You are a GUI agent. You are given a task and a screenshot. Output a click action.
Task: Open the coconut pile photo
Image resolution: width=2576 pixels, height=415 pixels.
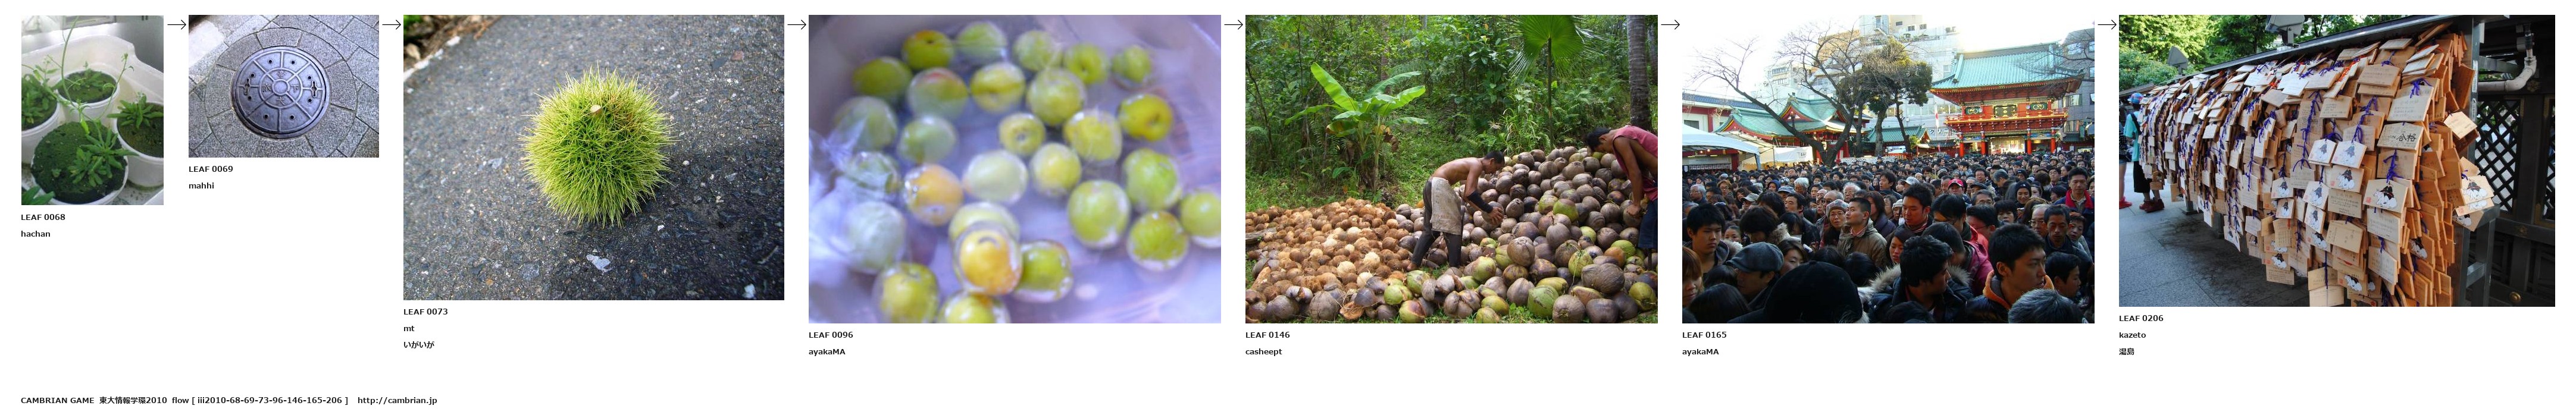coord(1451,169)
